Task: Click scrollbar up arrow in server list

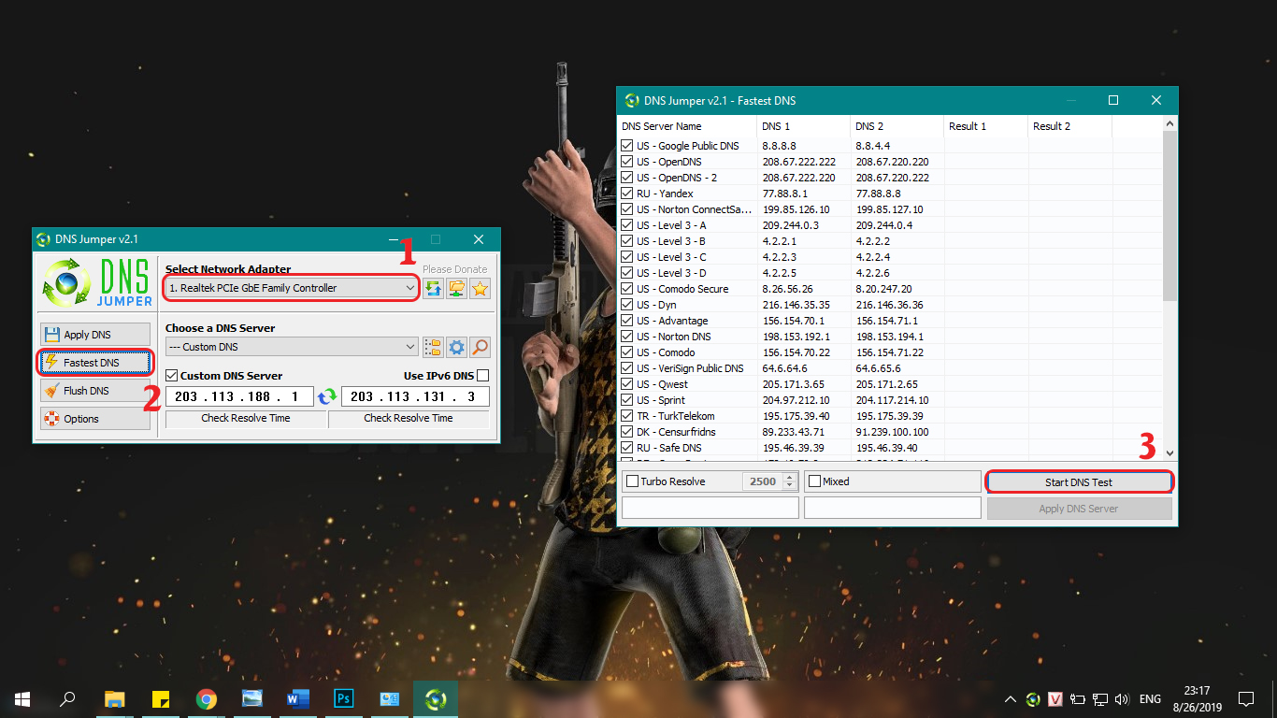Action: (1169, 123)
